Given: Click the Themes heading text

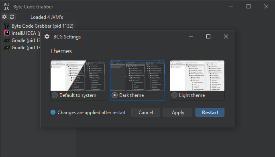Looking at the screenshot, I should pyautogui.click(x=61, y=51).
